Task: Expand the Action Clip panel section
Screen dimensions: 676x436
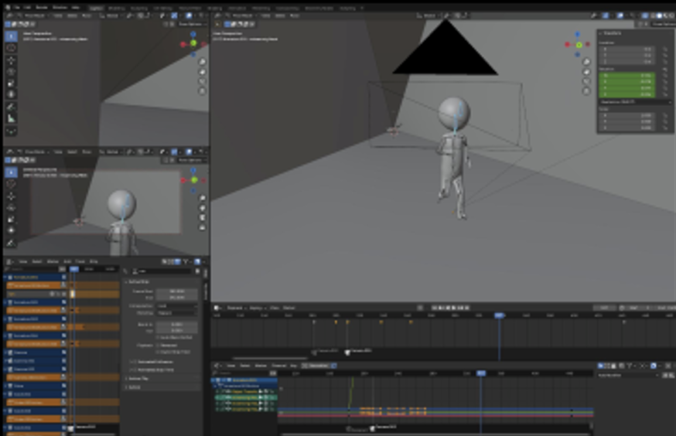Action: pyautogui.click(x=138, y=378)
